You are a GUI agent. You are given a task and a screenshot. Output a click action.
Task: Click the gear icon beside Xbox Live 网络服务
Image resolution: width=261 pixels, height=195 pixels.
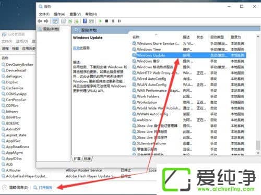134,131
